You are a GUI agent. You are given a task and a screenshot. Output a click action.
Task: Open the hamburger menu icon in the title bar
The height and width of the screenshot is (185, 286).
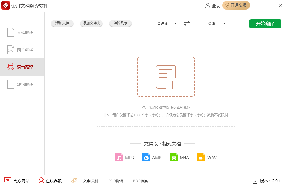coord(255,5)
